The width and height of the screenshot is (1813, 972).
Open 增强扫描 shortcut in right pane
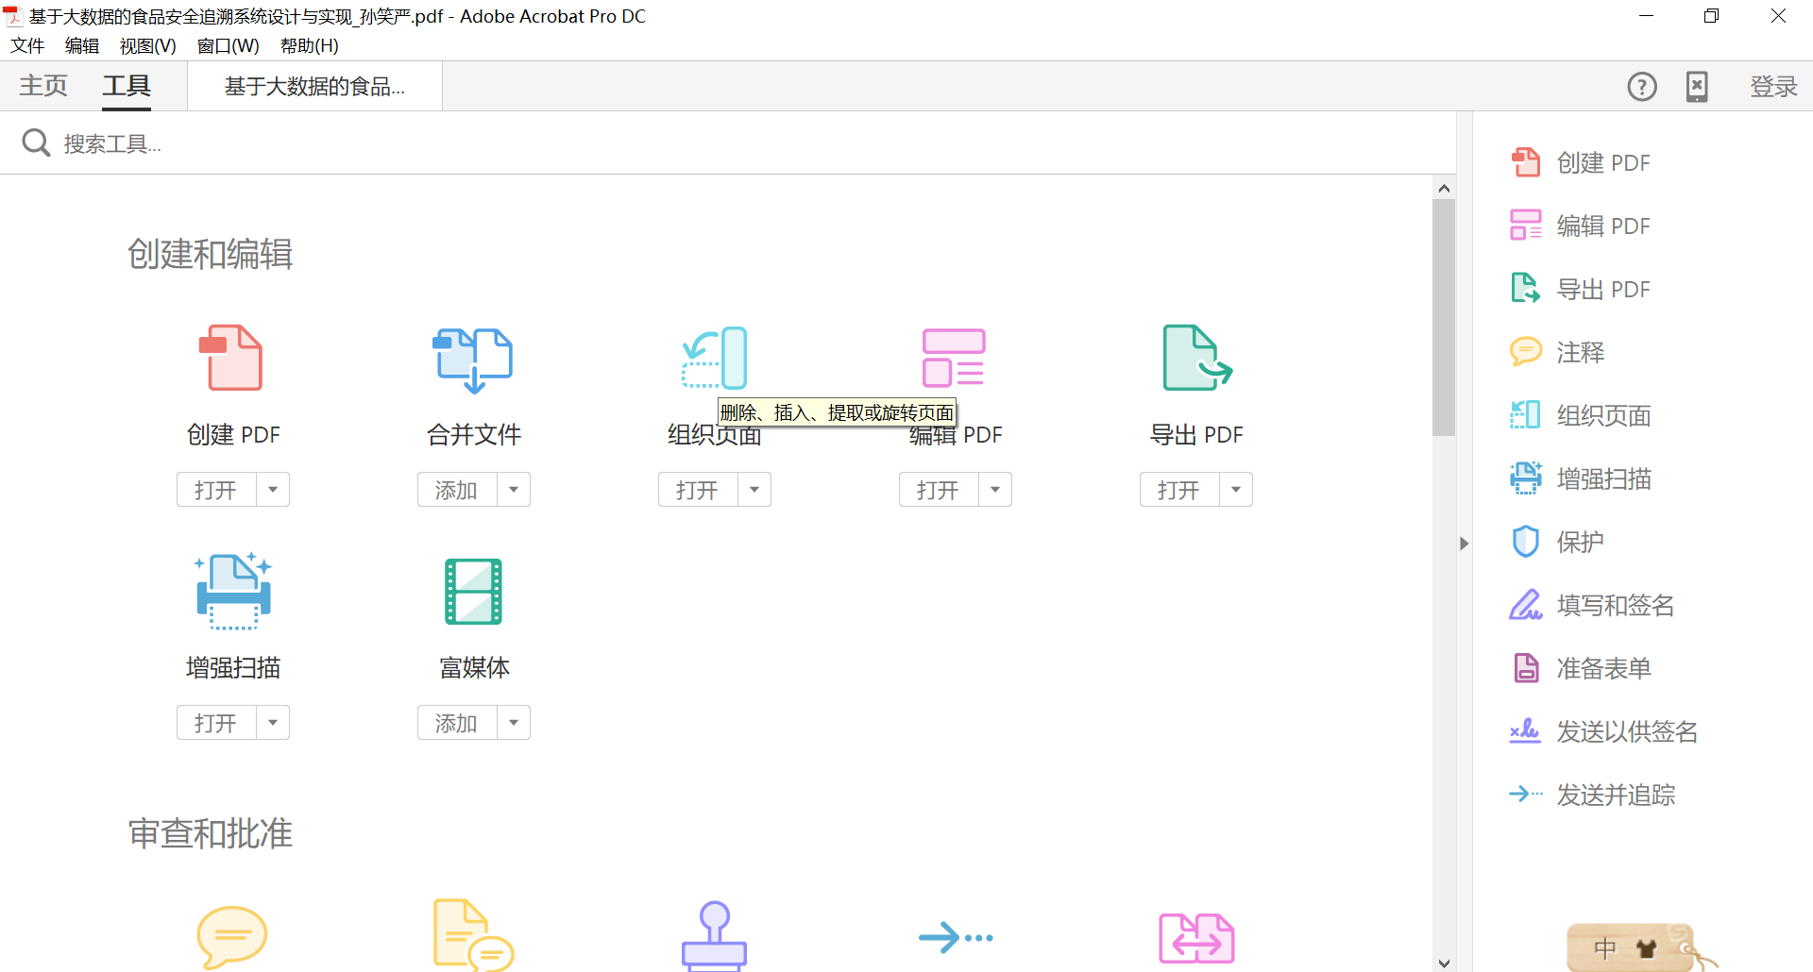[x=1580, y=478]
